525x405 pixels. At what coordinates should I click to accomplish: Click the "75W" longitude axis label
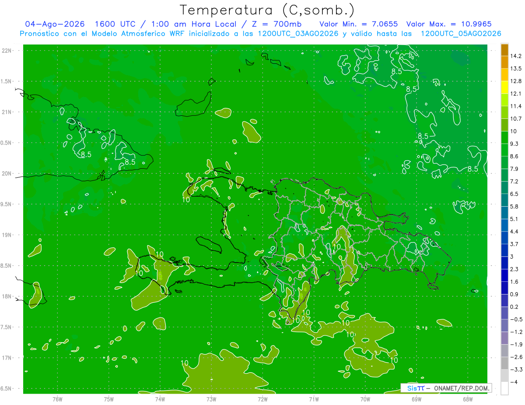click(109, 399)
